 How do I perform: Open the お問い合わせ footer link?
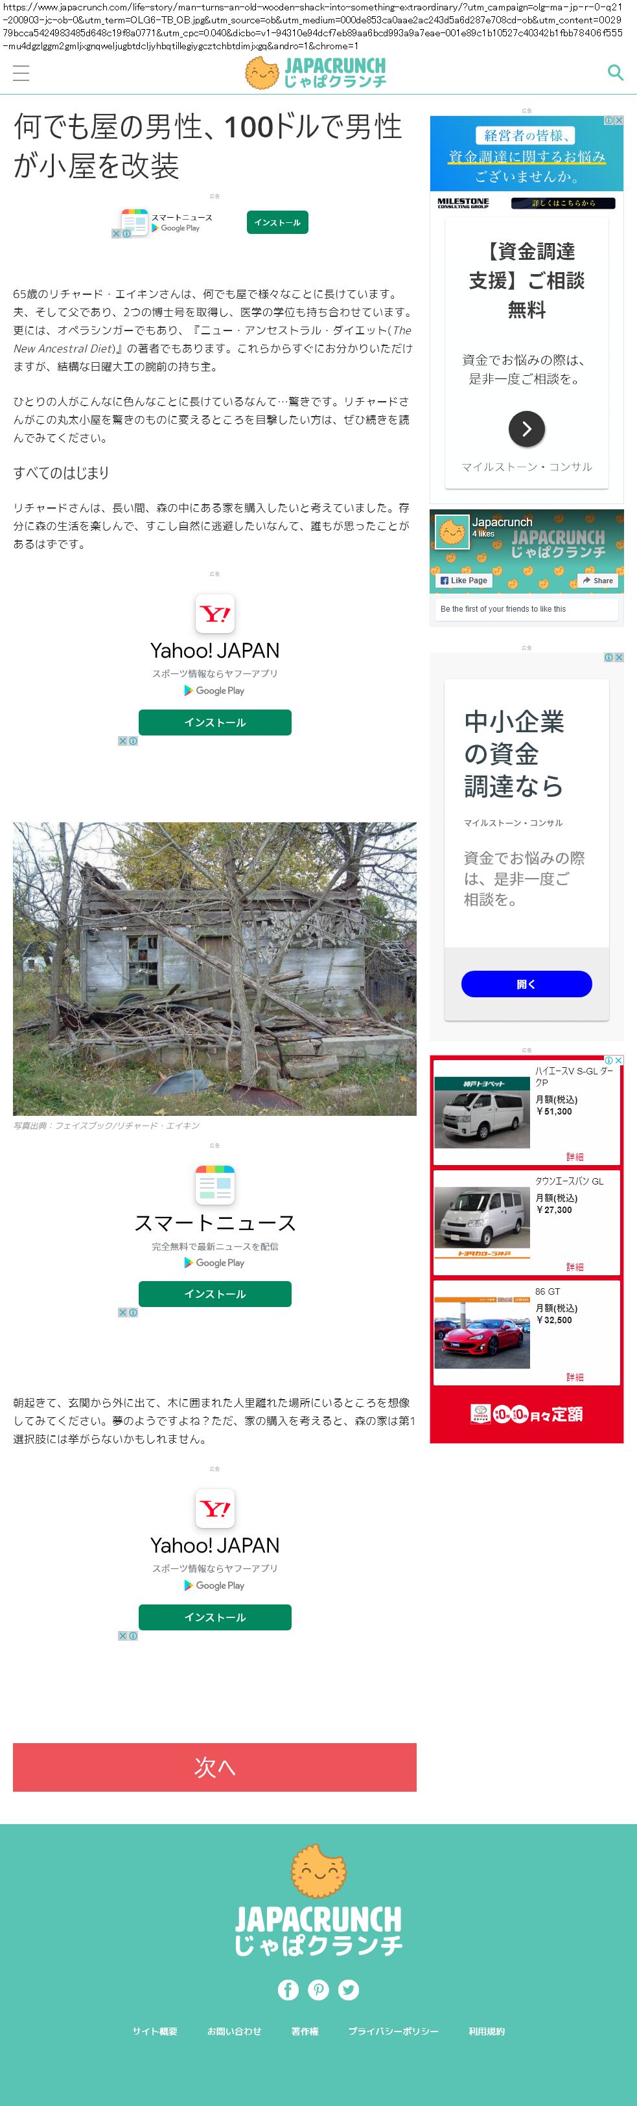tap(235, 2031)
